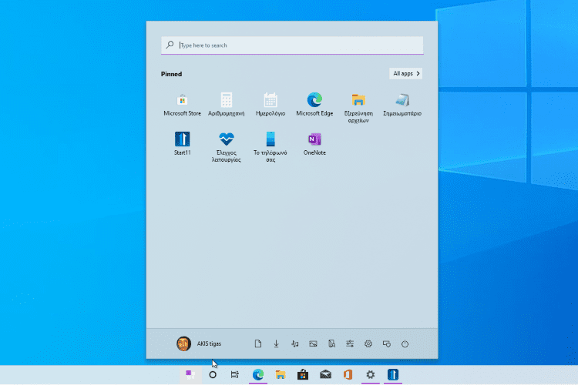Open the Σημειωματάριο notepad app
Screen dimensions: 578x385
click(x=402, y=105)
